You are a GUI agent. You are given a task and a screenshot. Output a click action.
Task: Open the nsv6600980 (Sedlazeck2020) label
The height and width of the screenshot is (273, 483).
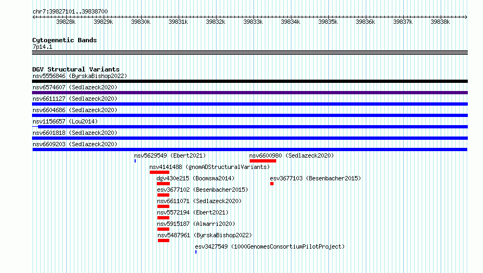[292, 155]
